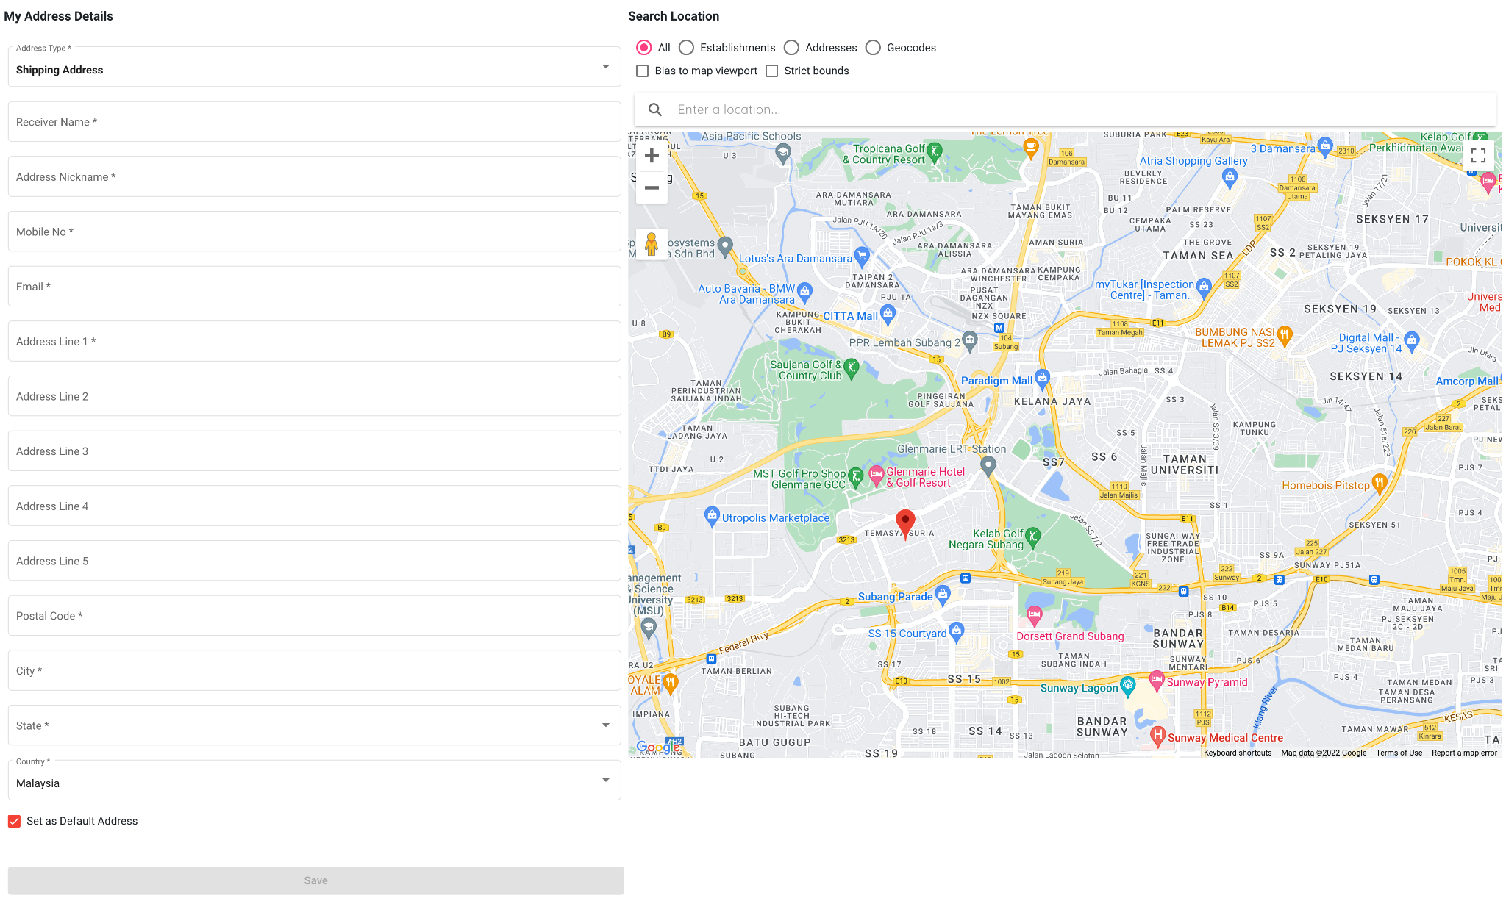Open the Country dropdown showing Malaysia

[x=314, y=781]
